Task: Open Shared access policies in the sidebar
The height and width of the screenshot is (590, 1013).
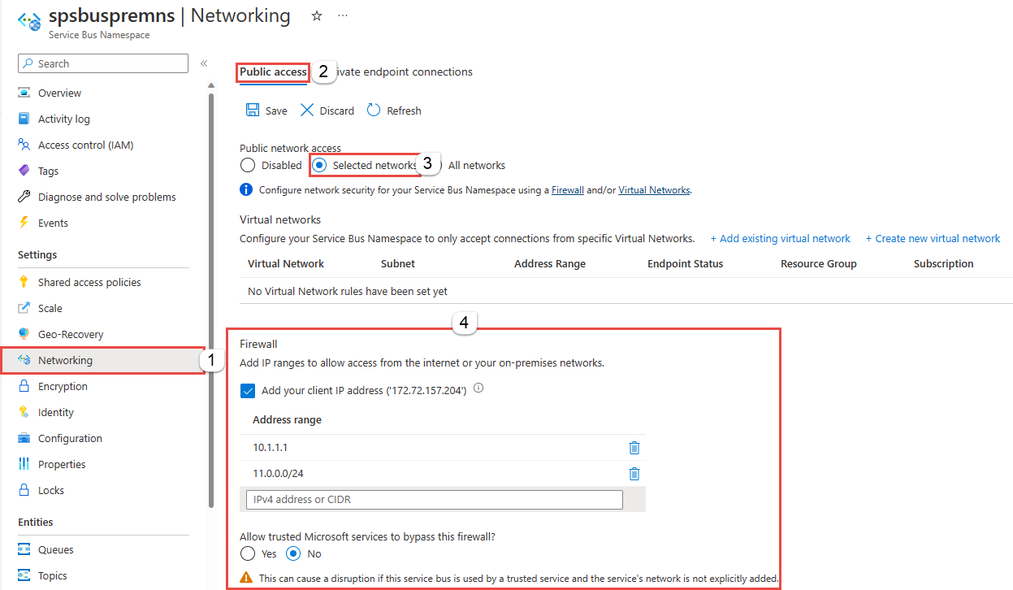Action: point(89,282)
